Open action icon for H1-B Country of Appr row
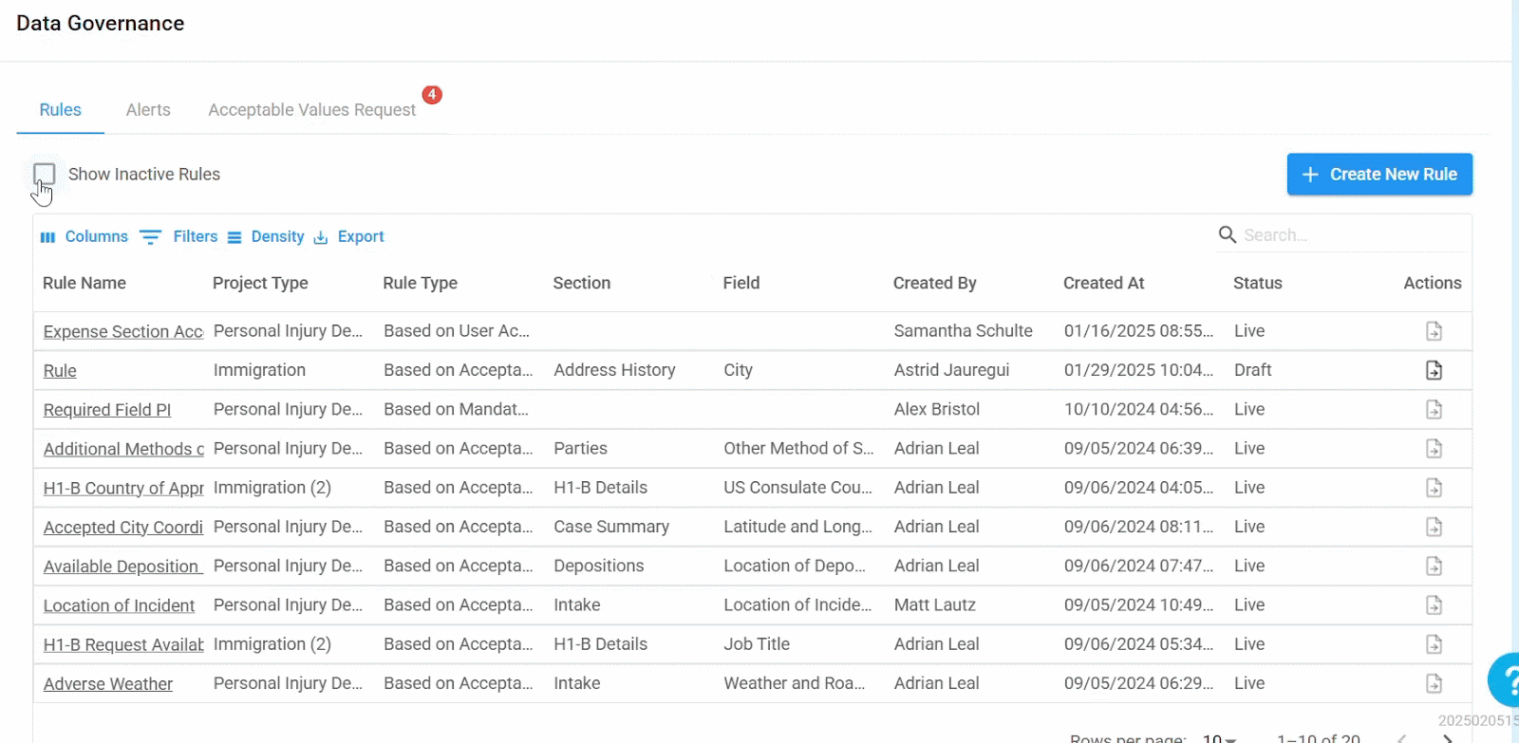The width and height of the screenshot is (1519, 743). (x=1434, y=488)
